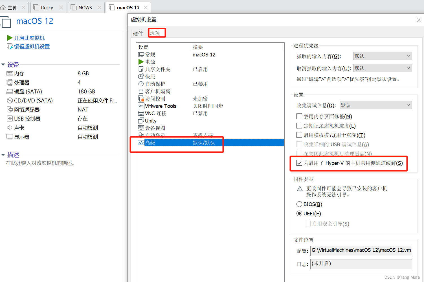The height and width of the screenshot is (282, 424).
Task: Select the 自动登录 row in settings list
Action: coord(210,135)
